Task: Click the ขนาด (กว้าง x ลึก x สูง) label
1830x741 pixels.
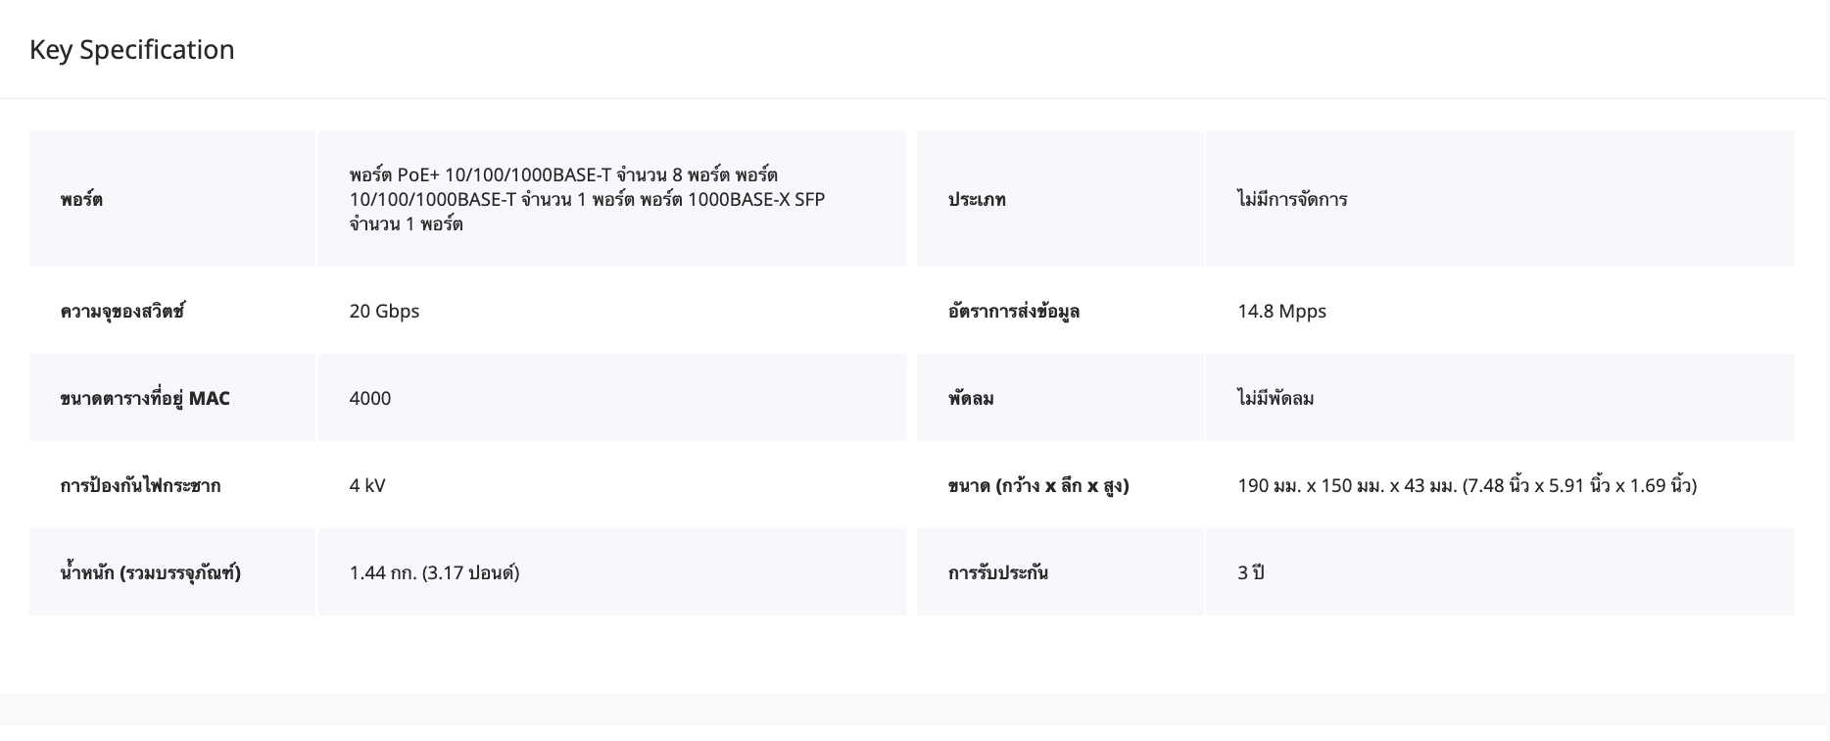Action: 1038,485
